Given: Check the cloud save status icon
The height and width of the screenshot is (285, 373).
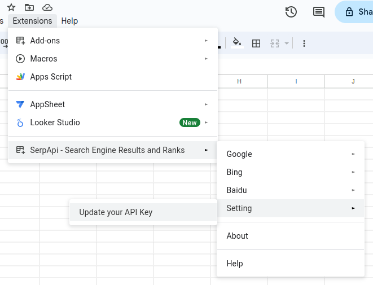Looking at the screenshot, I should point(47,7).
